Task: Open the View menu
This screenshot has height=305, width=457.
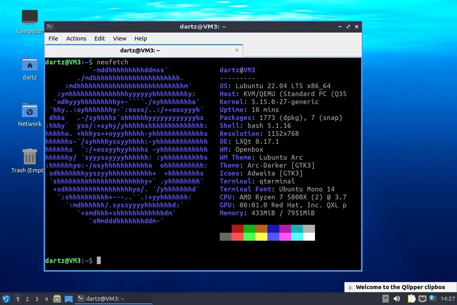Action: (119, 39)
